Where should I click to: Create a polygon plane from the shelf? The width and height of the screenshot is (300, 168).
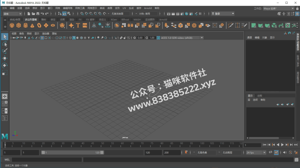46,26
